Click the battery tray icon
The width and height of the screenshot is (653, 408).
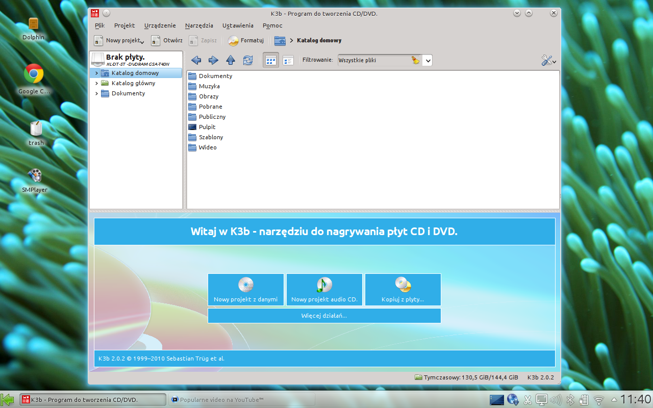click(x=585, y=400)
